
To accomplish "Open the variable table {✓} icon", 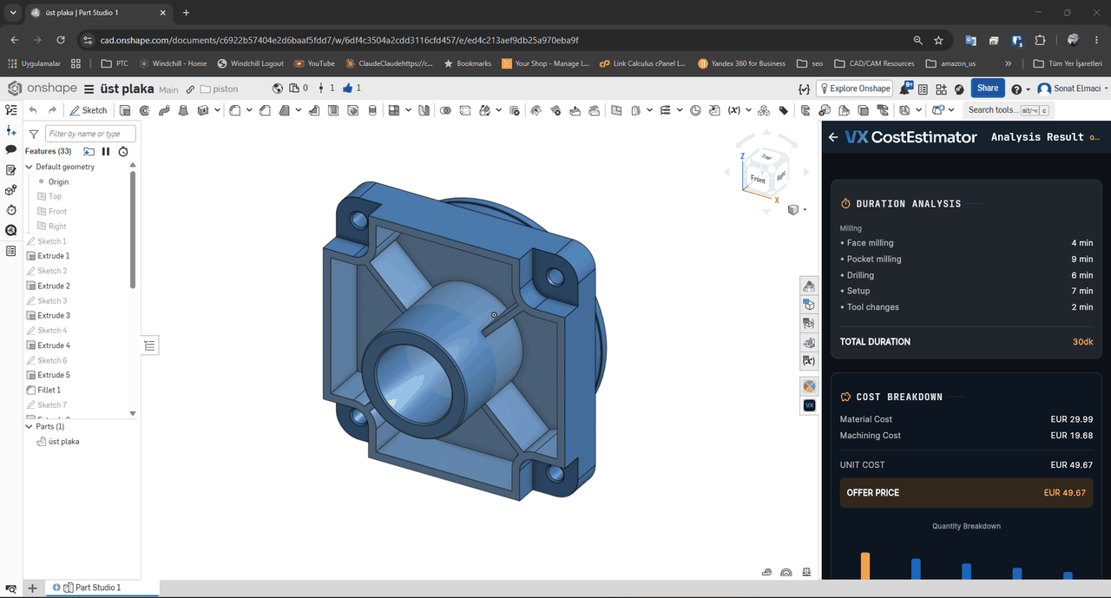I will (x=804, y=89).
